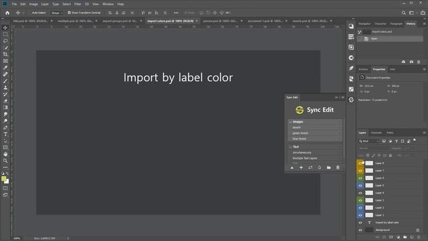Open the Image menu

(33, 4)
